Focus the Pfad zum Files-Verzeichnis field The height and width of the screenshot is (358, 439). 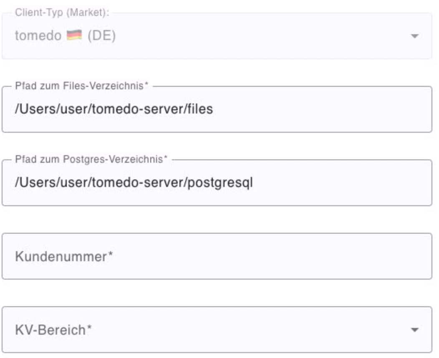click(217, 109)
